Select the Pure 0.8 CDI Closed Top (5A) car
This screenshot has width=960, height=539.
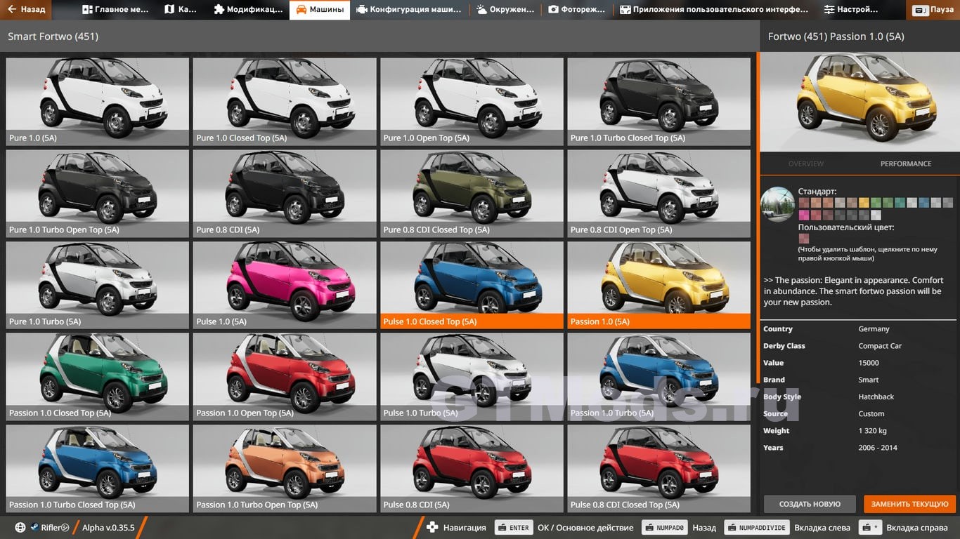coord(472,193)
